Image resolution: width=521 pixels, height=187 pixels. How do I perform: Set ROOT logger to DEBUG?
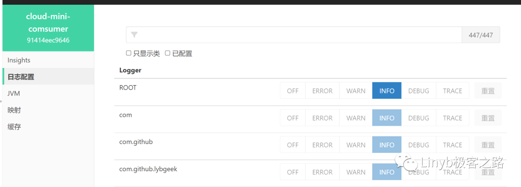pos(418,91)
